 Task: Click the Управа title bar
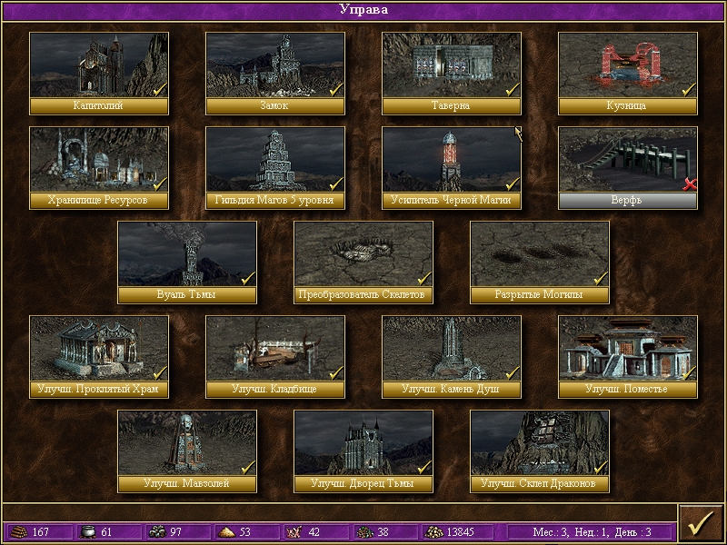[363, 11]
